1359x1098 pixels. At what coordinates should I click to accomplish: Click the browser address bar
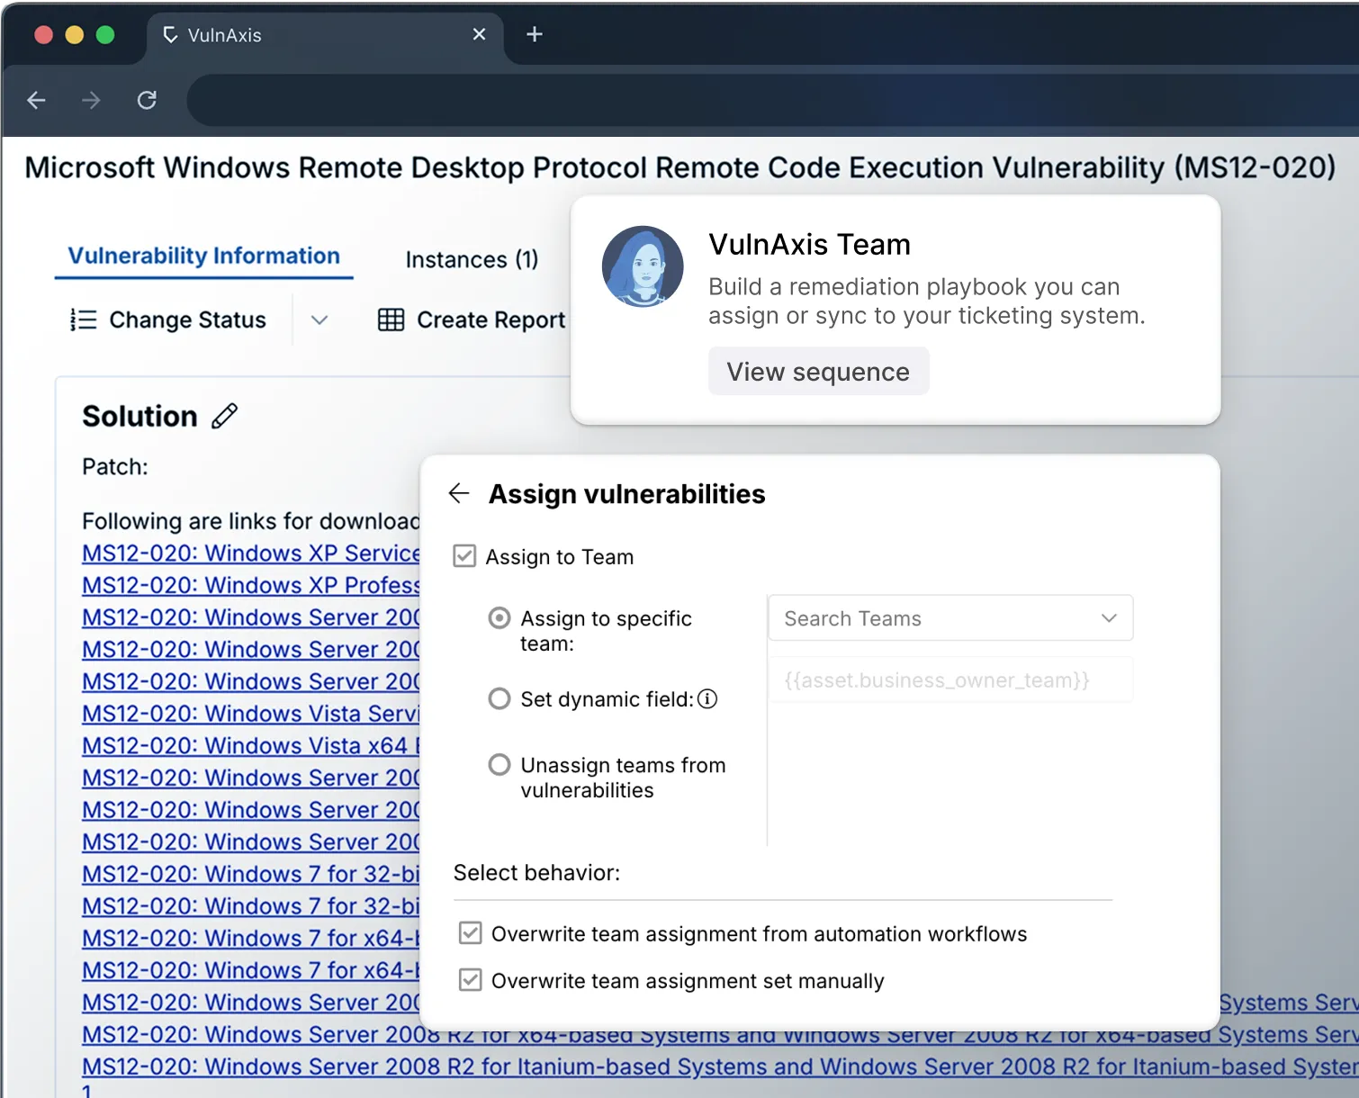pyautogui.click(x=772, y=100)
